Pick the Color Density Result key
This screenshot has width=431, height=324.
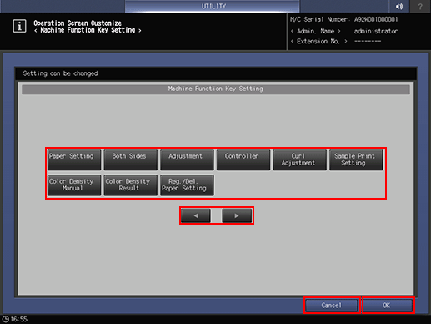coord(130,185)
